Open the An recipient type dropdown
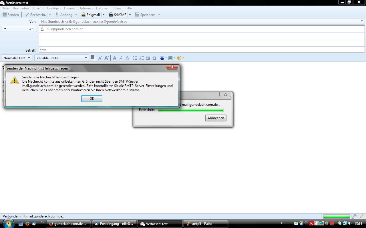366x228 pixels. 19,29
